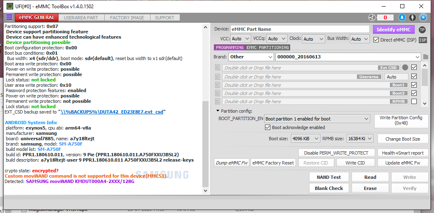Open the EXT_CSD backup file link
This screenshot has height=213, width=434.
[112, 112]
